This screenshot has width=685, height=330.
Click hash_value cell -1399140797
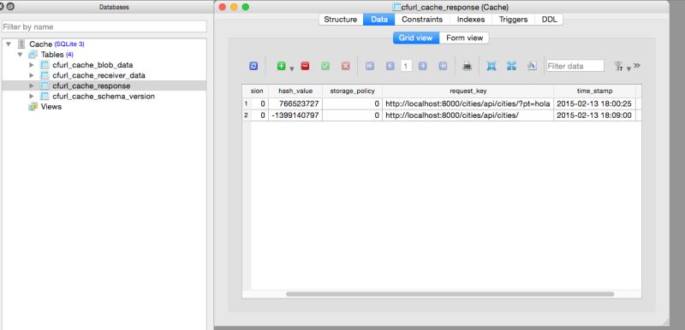pos(295,115)
